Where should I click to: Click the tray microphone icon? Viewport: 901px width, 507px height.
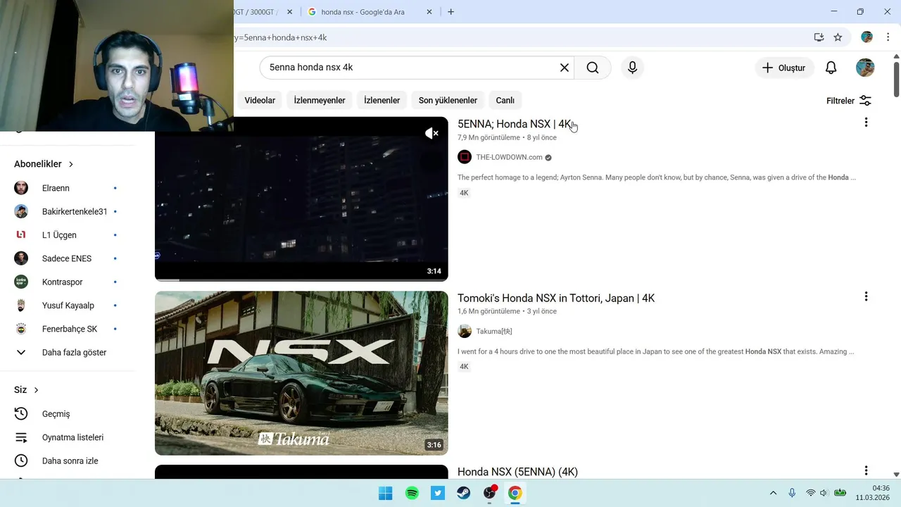pyautogui.click(x=792, y=493)
